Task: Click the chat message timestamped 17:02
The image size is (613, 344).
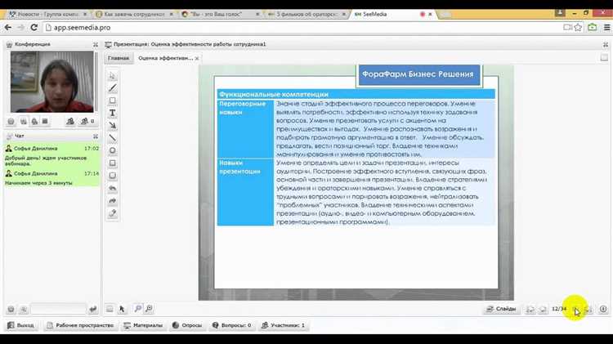Action: point(52,155)
